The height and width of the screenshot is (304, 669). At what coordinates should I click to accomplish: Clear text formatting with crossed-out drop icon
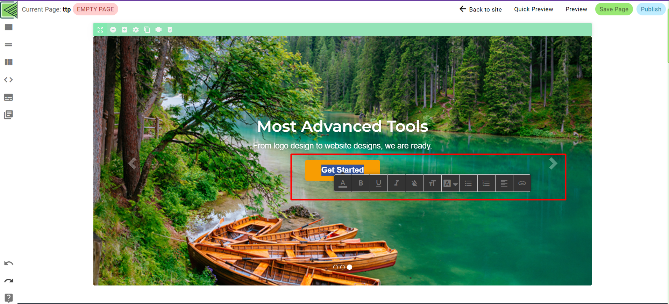click(414, 183)
